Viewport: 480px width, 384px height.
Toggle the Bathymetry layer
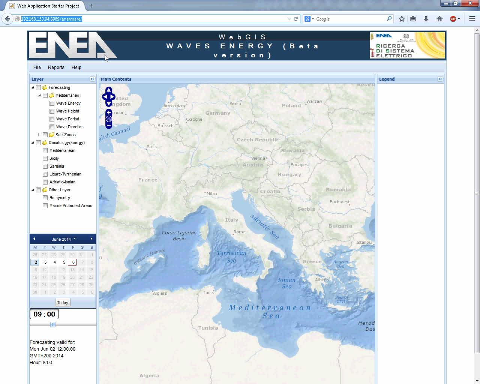coord(45,198)
